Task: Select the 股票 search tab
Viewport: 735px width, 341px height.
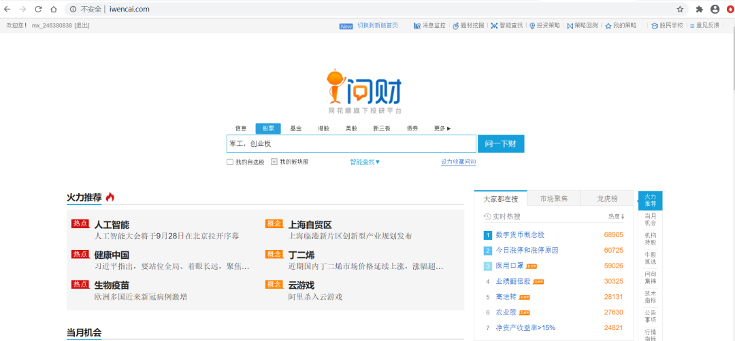Action: pos(268,128)
